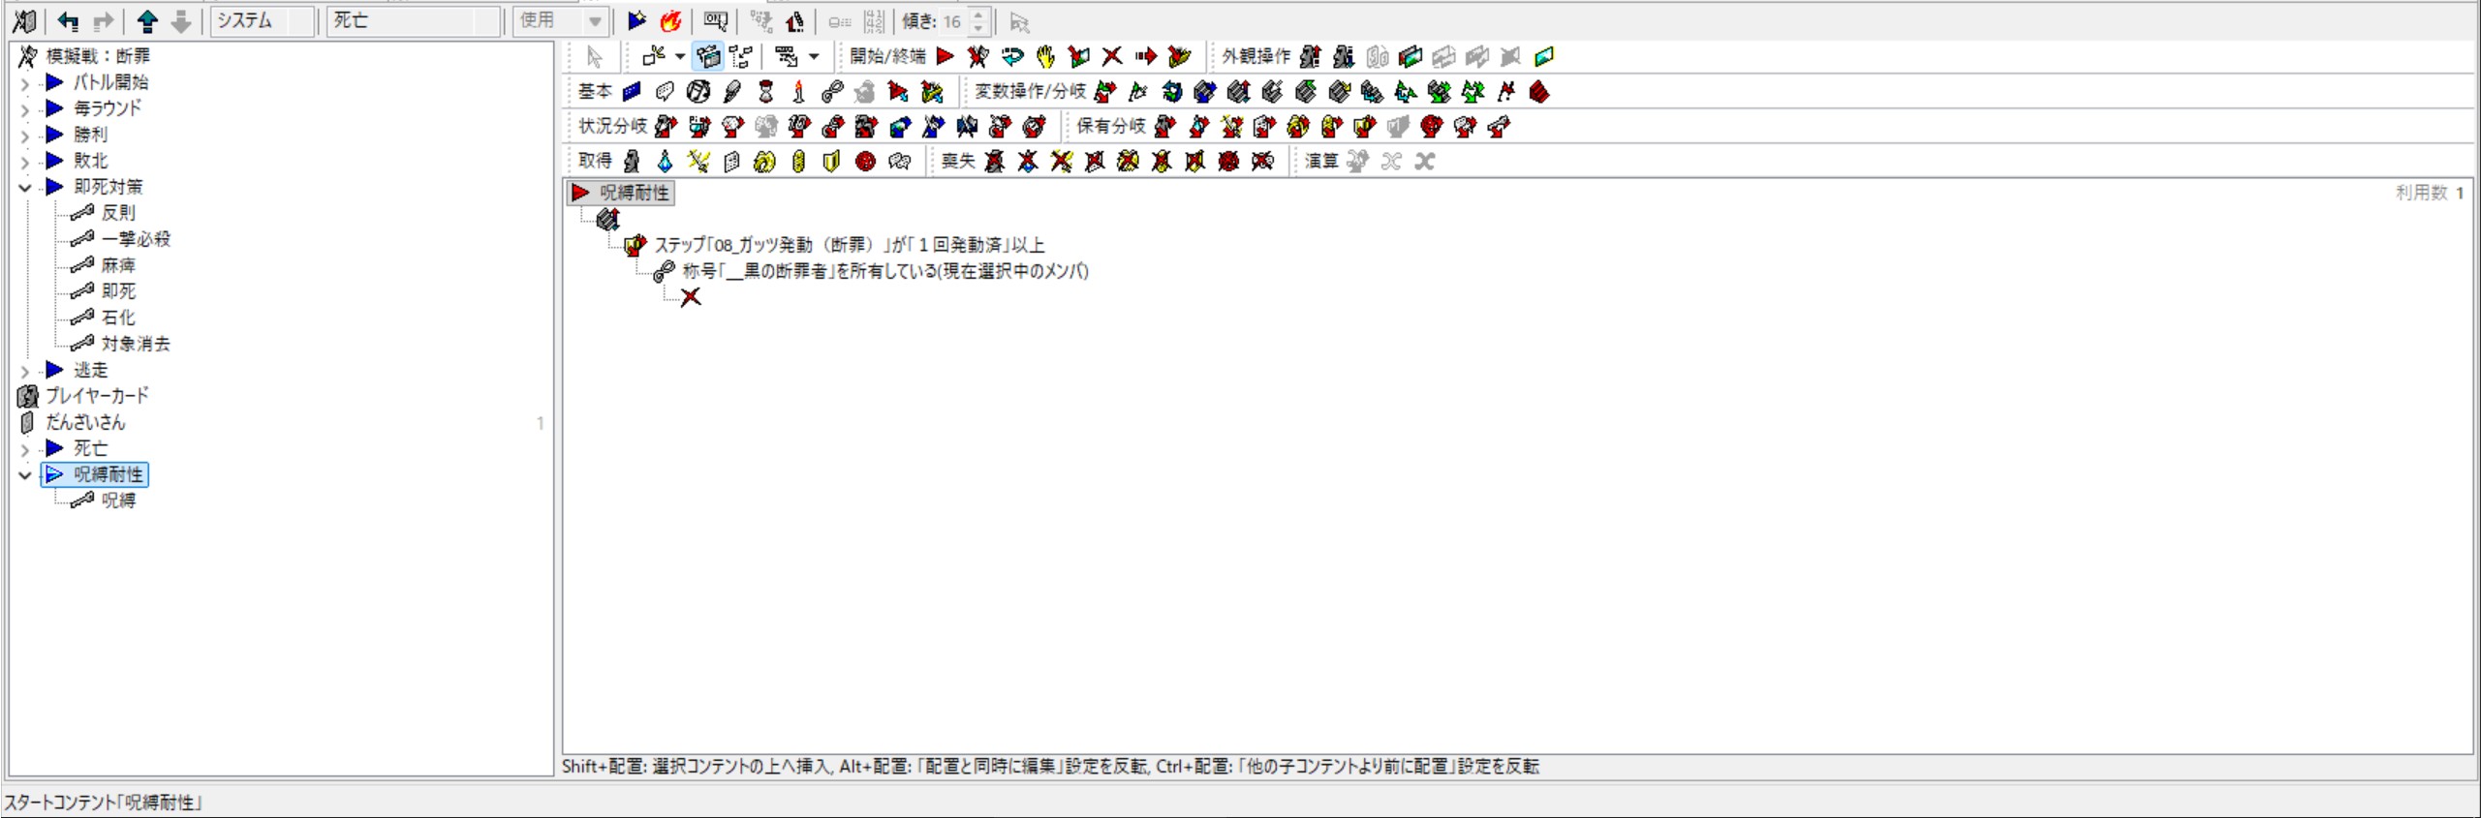This screenshot has height=818, width=2481.
Task: Click the blue gem icon in 取得
Action: pyautogui.click(x=665, y=162)
